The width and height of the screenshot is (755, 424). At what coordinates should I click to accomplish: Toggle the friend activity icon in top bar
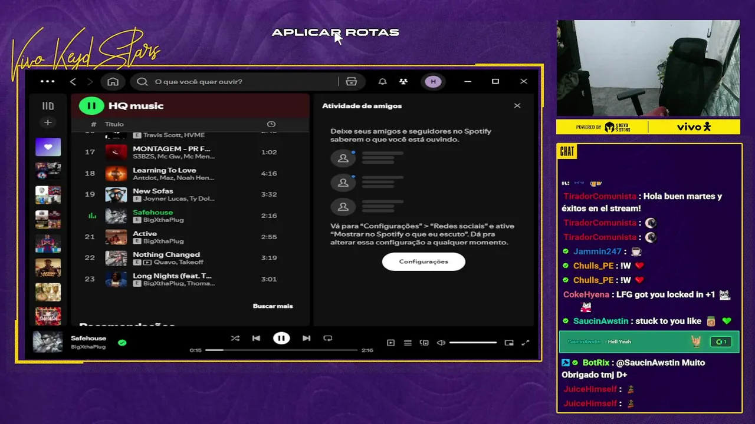coord(403,82)
